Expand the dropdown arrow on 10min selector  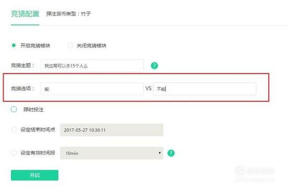pyautogui.click(x=160, y=153)
